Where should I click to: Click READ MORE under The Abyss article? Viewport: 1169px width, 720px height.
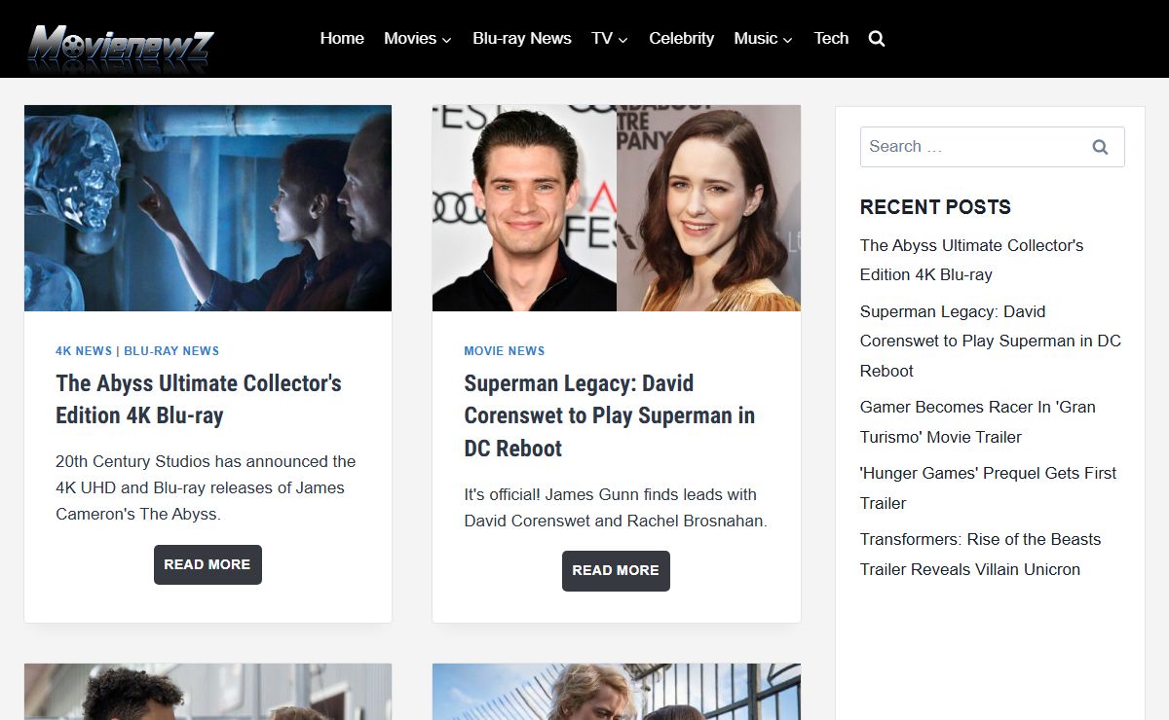pyautogui.click(x=207, y=564)
